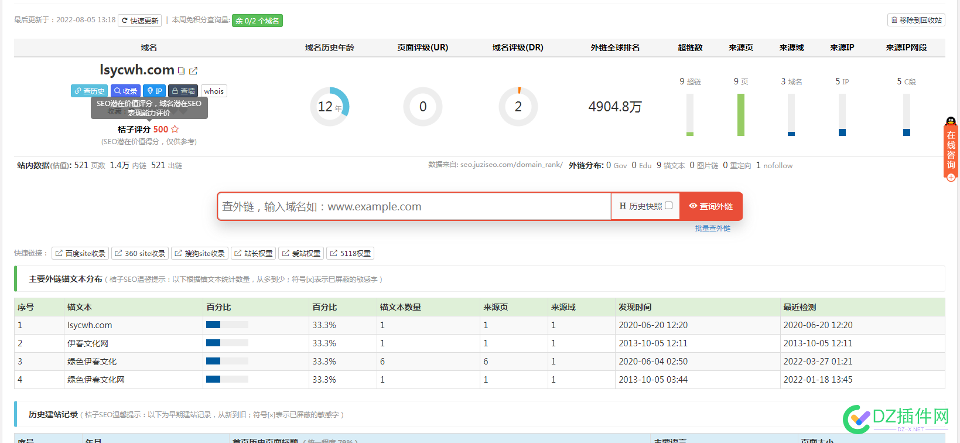Click the IP lookup button

(x=155, y=91)
